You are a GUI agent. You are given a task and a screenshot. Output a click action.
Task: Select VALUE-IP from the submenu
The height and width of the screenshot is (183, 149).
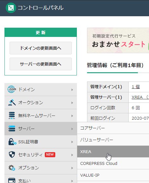[113, 175]
